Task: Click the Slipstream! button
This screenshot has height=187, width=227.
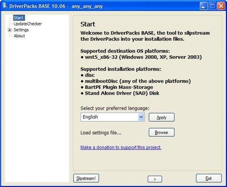Action: click(86, 178)
